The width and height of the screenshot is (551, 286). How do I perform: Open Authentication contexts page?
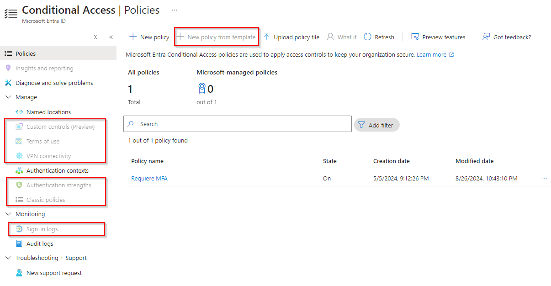(x=58, y=170)
